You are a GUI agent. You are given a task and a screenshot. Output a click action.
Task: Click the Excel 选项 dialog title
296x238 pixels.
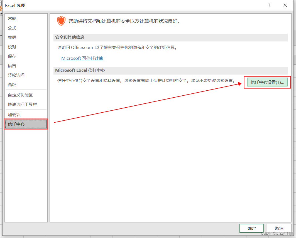(15, 6)
